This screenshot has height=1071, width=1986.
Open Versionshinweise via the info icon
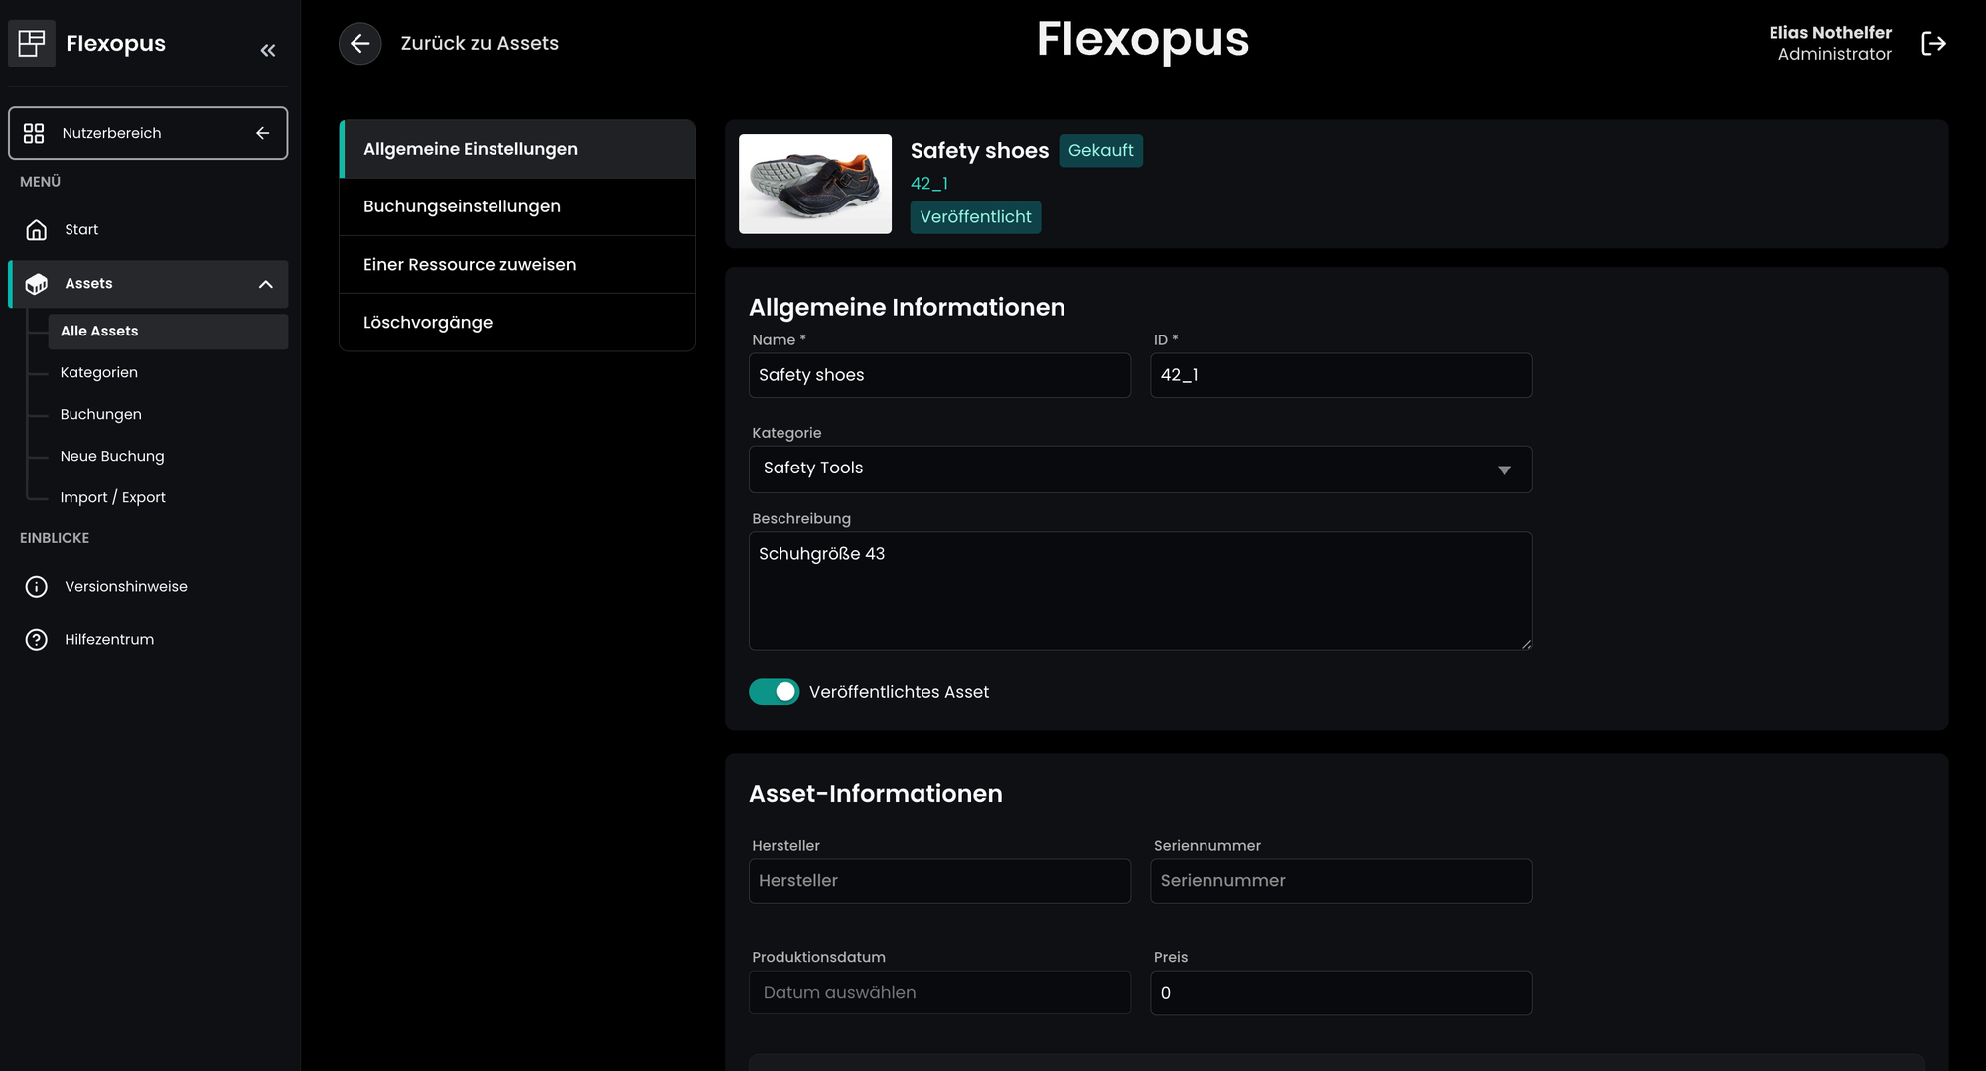37,587
